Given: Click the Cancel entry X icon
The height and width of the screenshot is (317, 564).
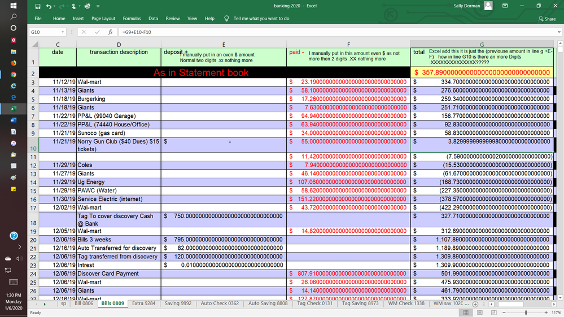Looking at the screenshot, I should 84,32.
